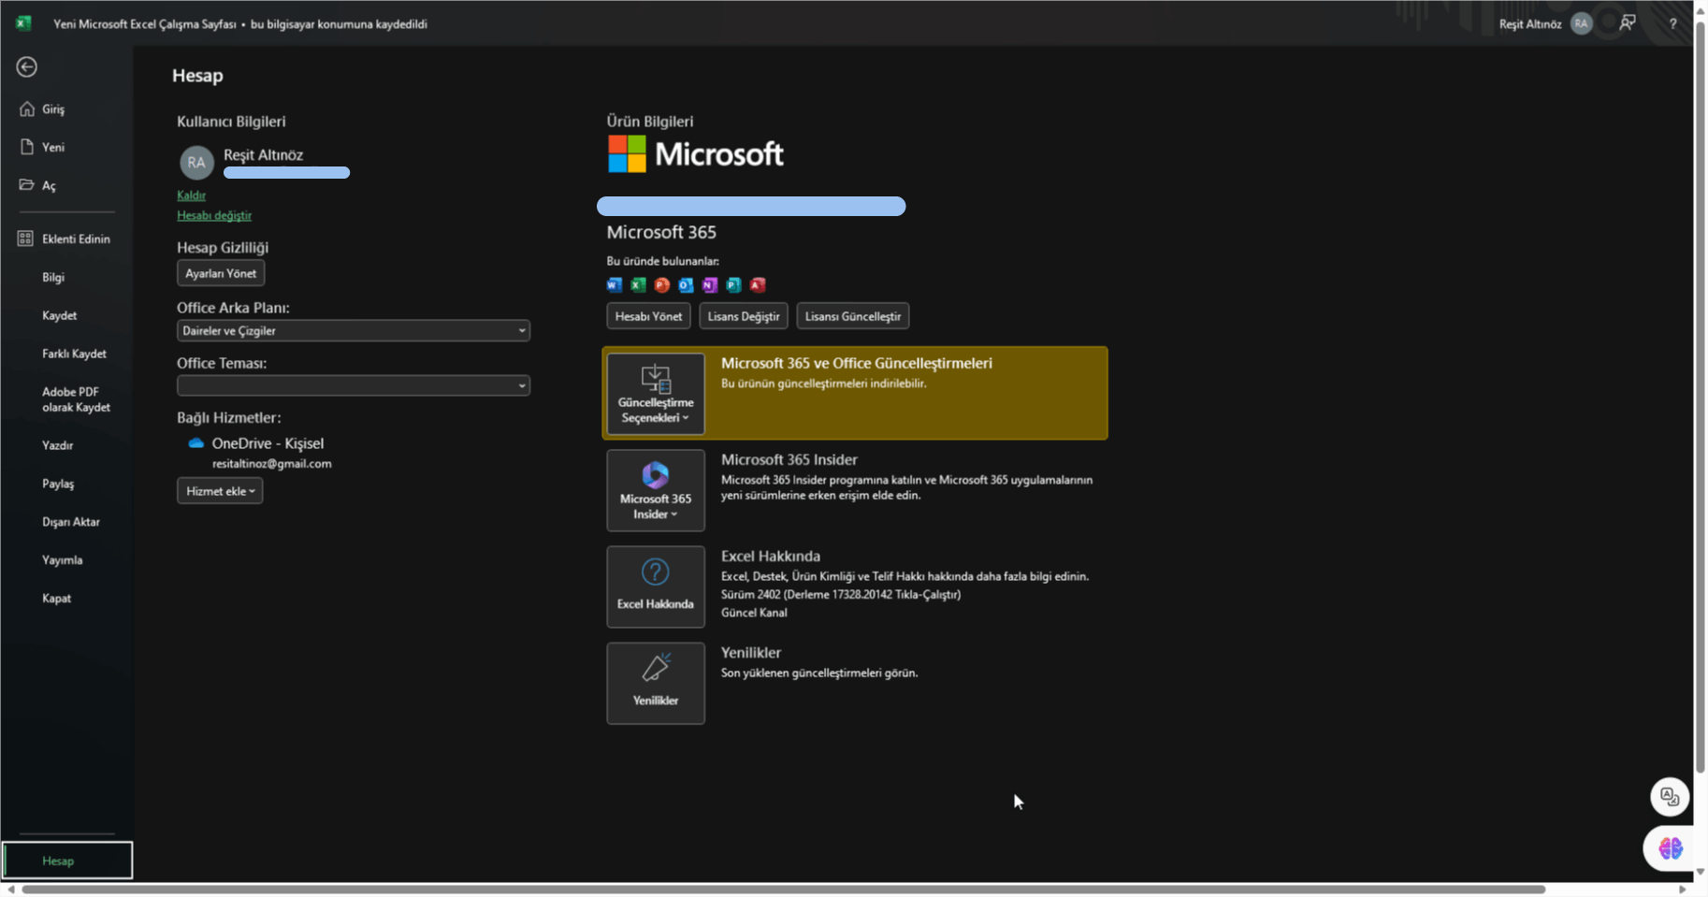Open Yayımla in the sidebar

click(x=63, y=560)
